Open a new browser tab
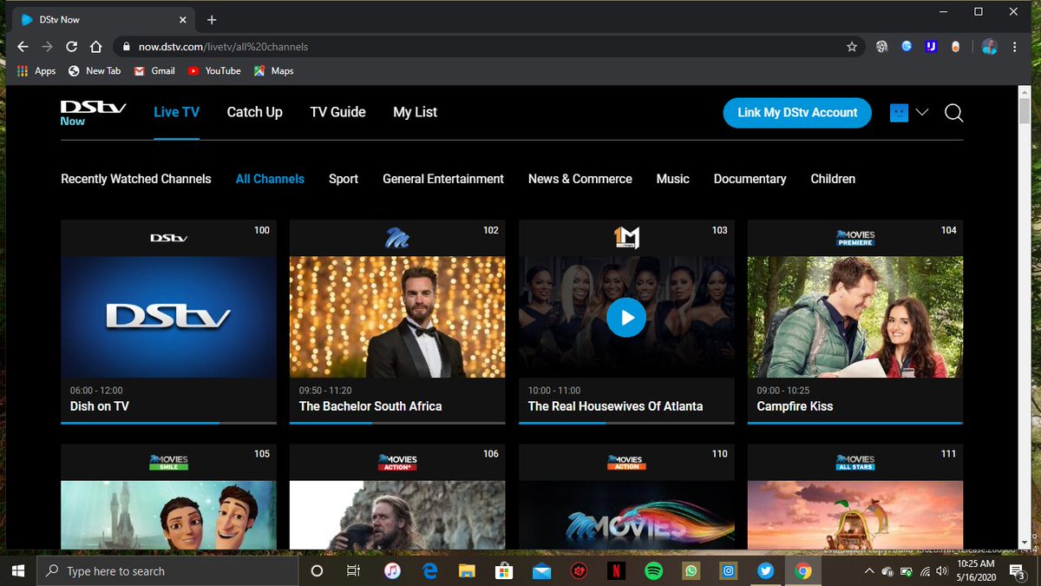Viewport: 1041px width, 586px height. 212,19
